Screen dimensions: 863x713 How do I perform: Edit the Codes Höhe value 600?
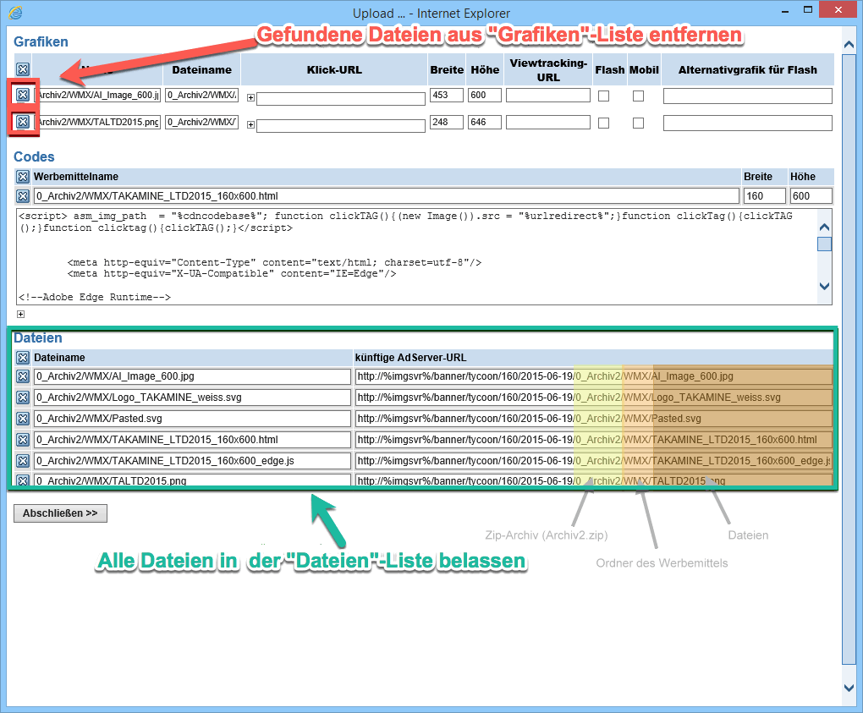coord(811,196)
